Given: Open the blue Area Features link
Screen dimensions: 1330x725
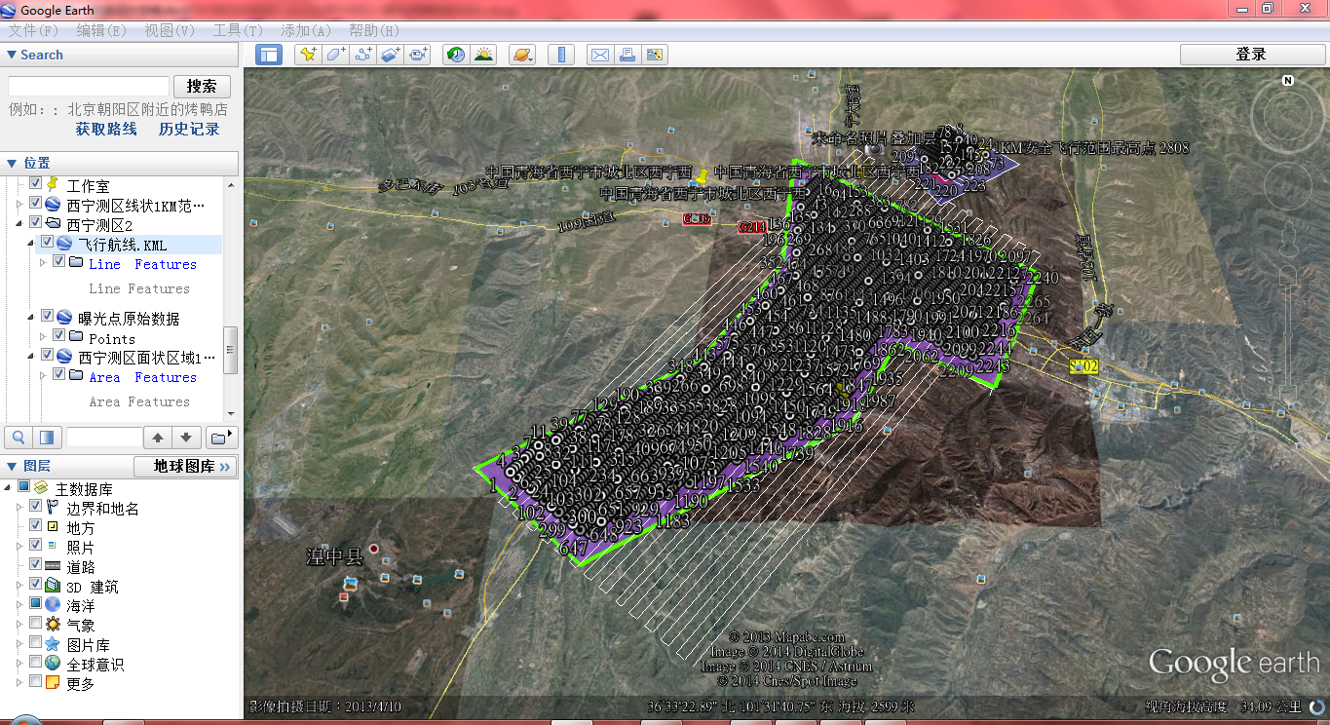Looking at the screenshot, I should pyautogui.click(x=143, y=377).
